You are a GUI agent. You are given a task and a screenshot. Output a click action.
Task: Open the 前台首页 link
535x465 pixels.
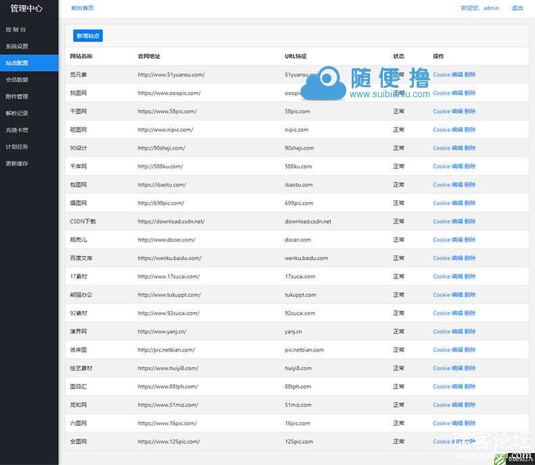(x=83, y=8)
